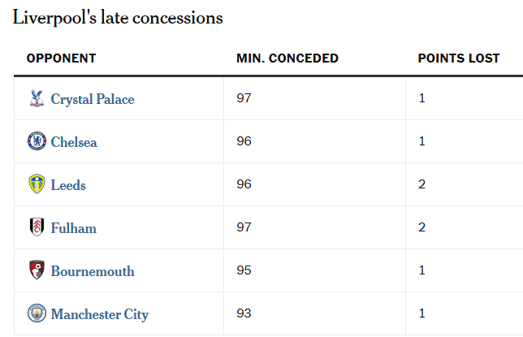Viewport: 523px width, 337px height.
Task: Click the Bournemouth club crest icon
Action: tap(37, 270)
